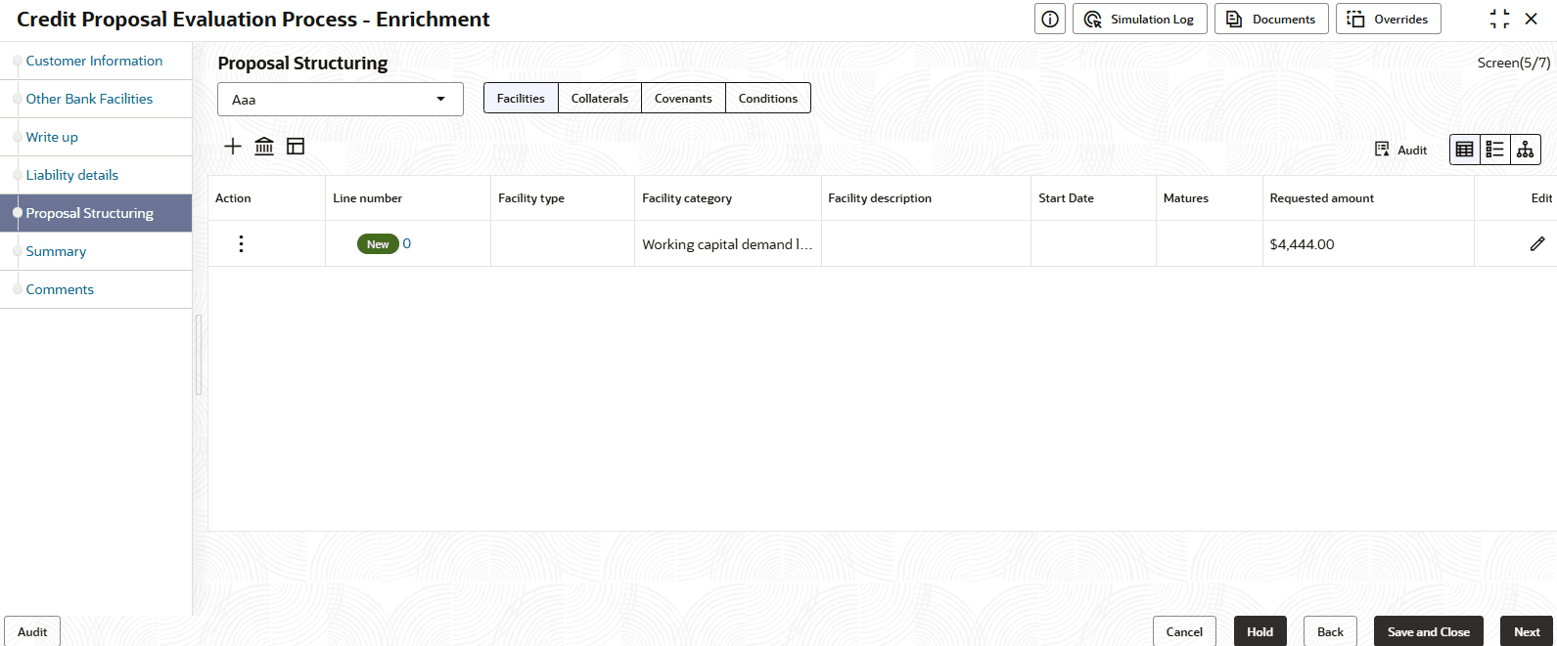Click the Start Date column header
1557x646 pixels.
[1066, 198]
